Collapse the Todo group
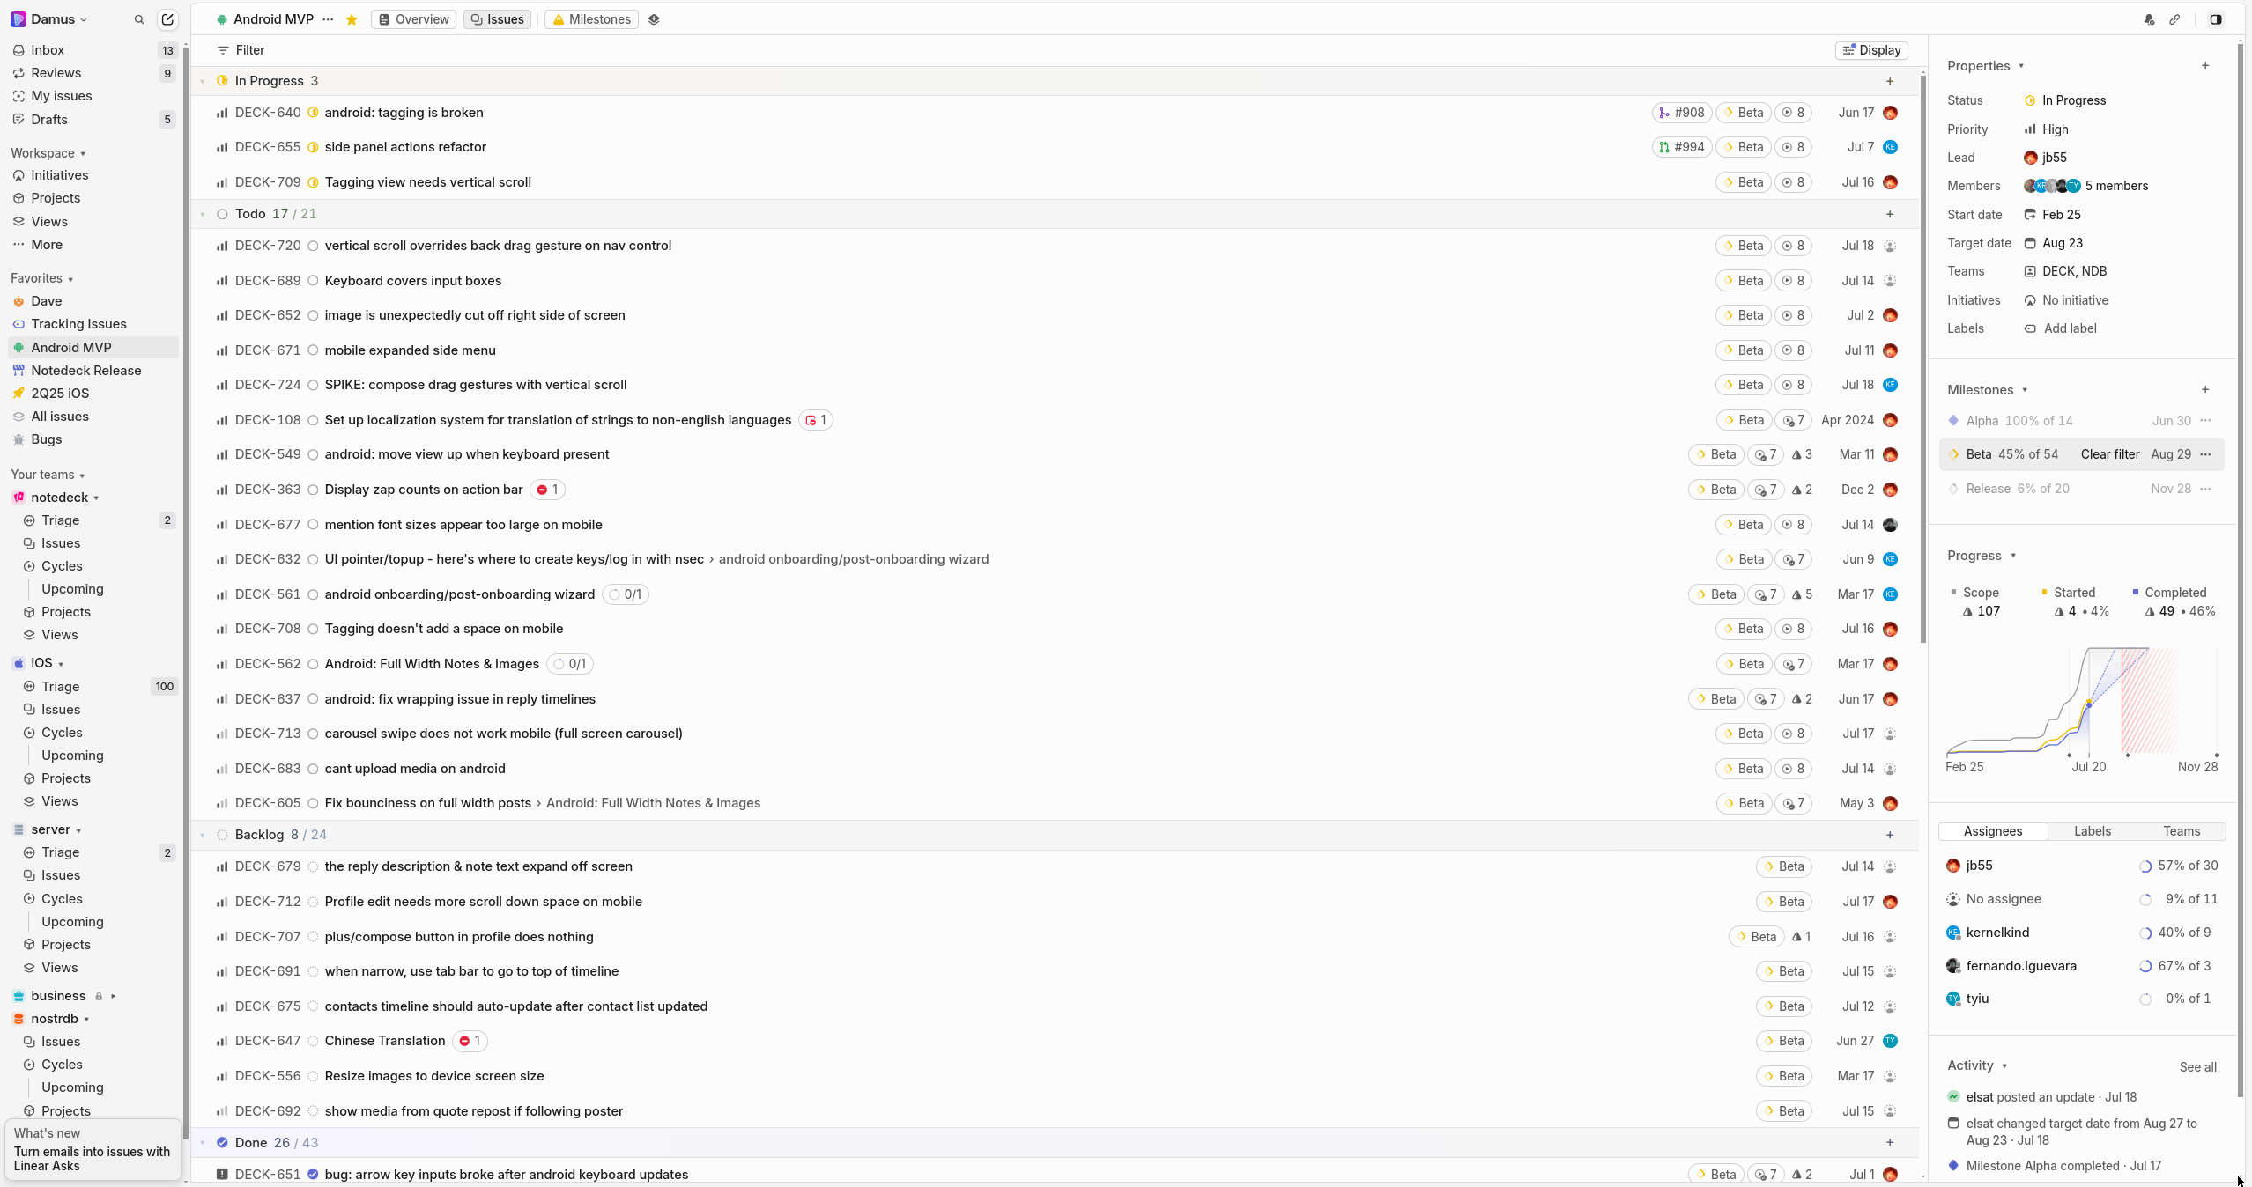The width and height of the screenshot is (2252, 1187). click(x=203, y=214)
